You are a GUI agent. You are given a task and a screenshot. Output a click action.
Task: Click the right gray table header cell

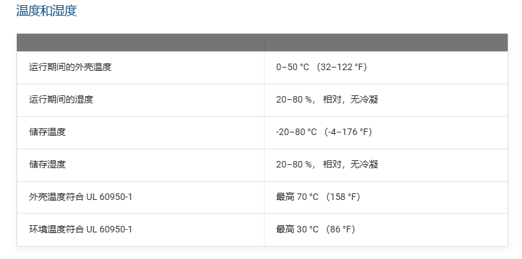[x=386, y=43]
